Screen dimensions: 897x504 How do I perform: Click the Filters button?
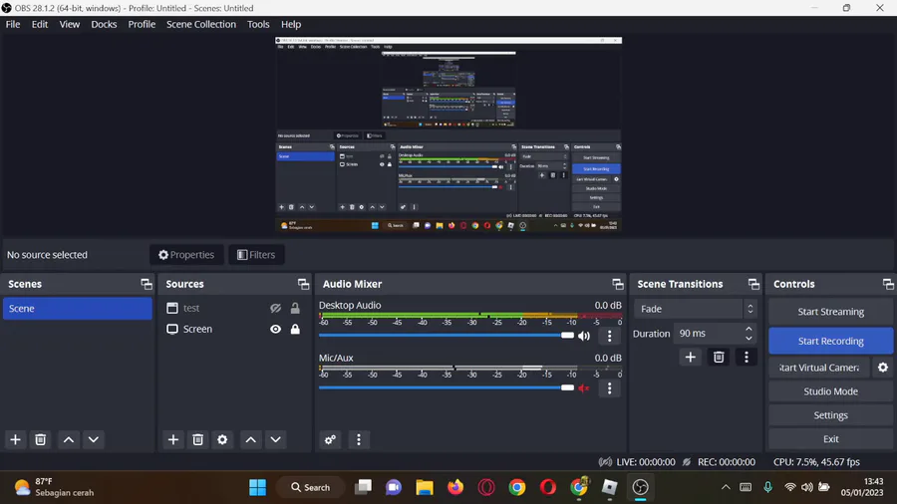256,255
